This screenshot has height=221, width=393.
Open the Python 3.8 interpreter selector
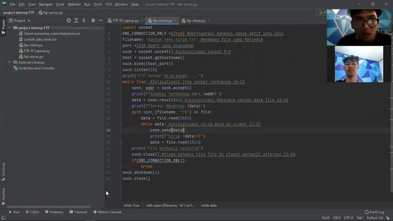tap(375, 218)
